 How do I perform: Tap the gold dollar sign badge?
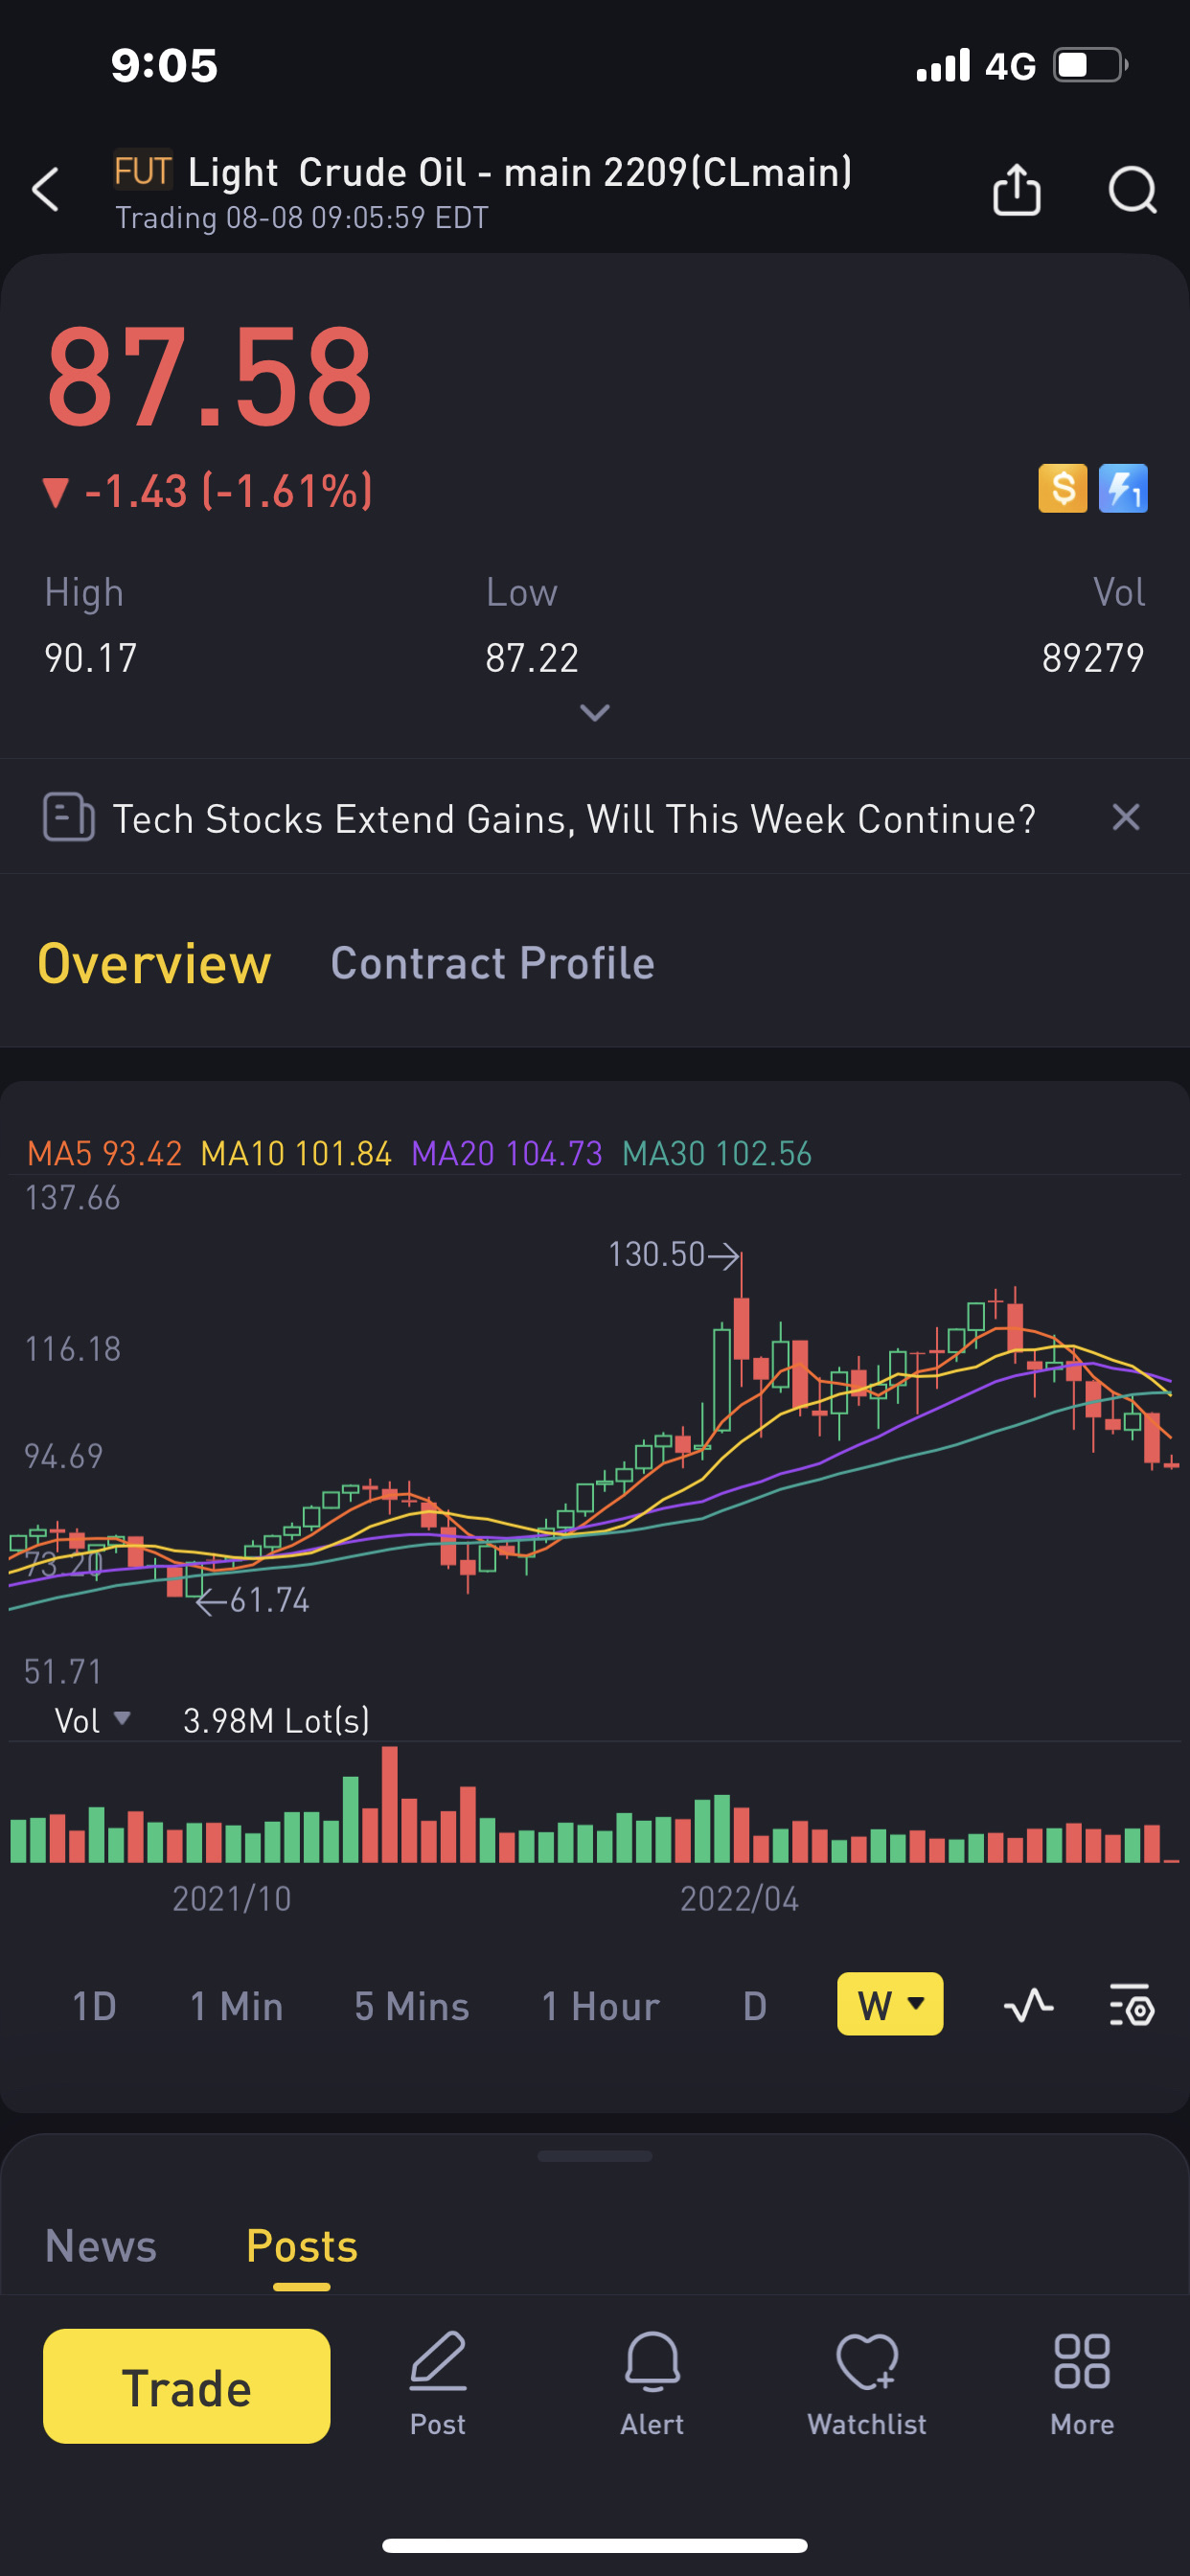1062,489
